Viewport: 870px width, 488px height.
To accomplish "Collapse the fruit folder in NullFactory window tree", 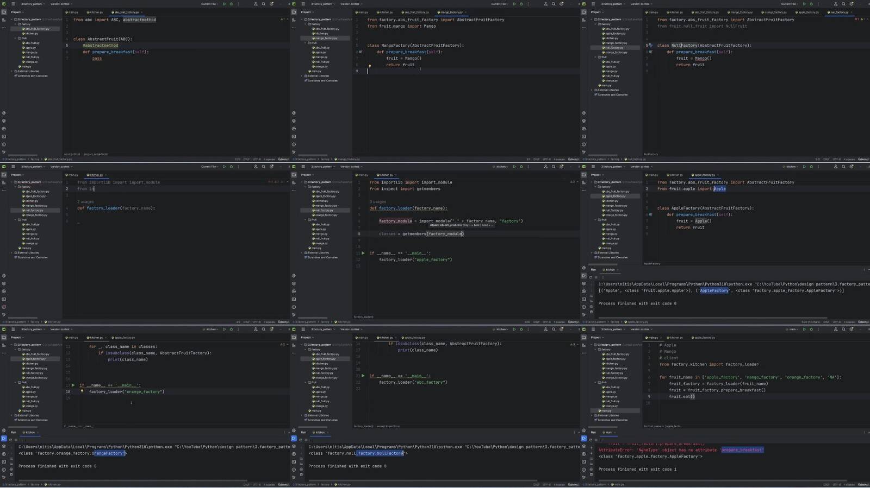I will tap(595, 57).
